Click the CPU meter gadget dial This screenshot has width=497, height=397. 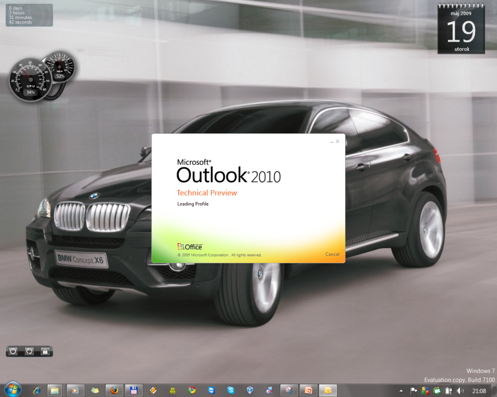coord(31,80)
